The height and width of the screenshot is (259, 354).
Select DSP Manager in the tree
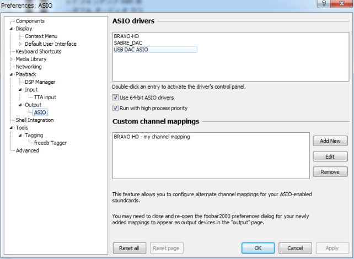coord(40,82)
